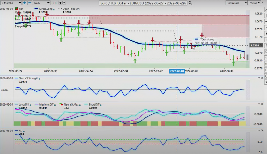Open the Daily interval dropdown
The height and width of the screenshot is (154, 267).
coord(41,3)
